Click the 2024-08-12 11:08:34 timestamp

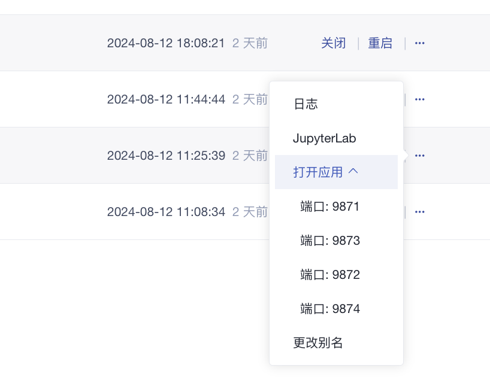click(x=166, y=212)
